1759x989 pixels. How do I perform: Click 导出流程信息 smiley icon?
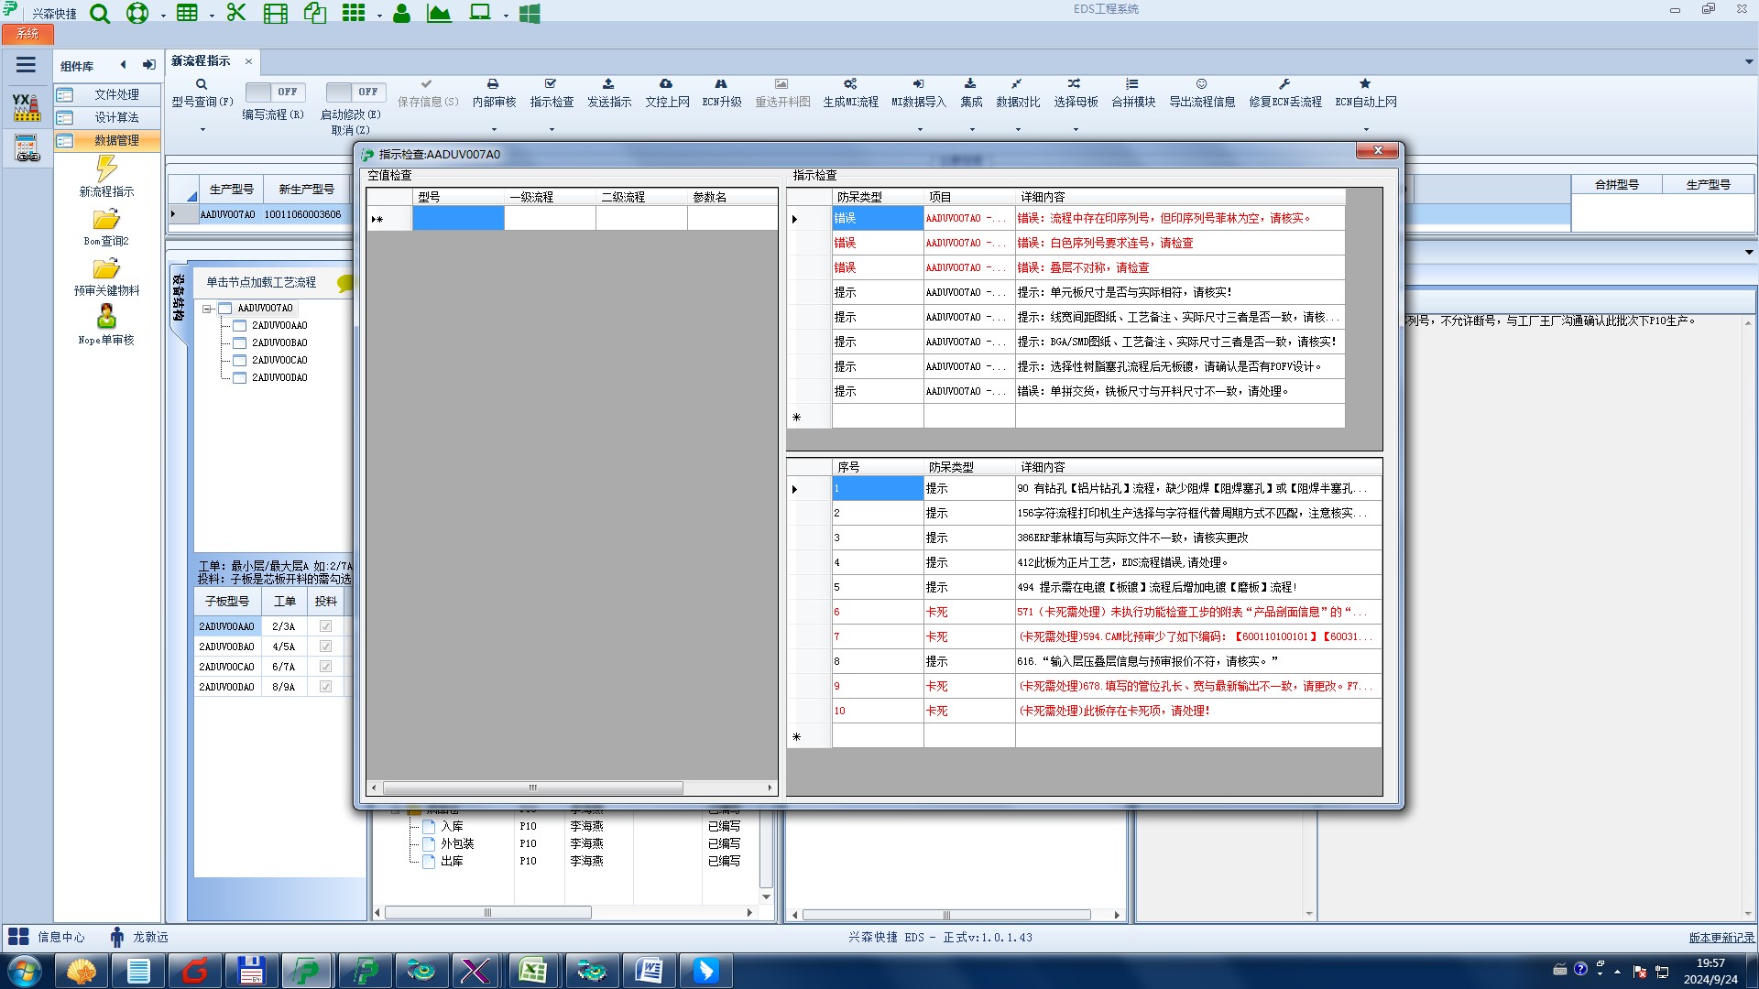coord(1201,84)
